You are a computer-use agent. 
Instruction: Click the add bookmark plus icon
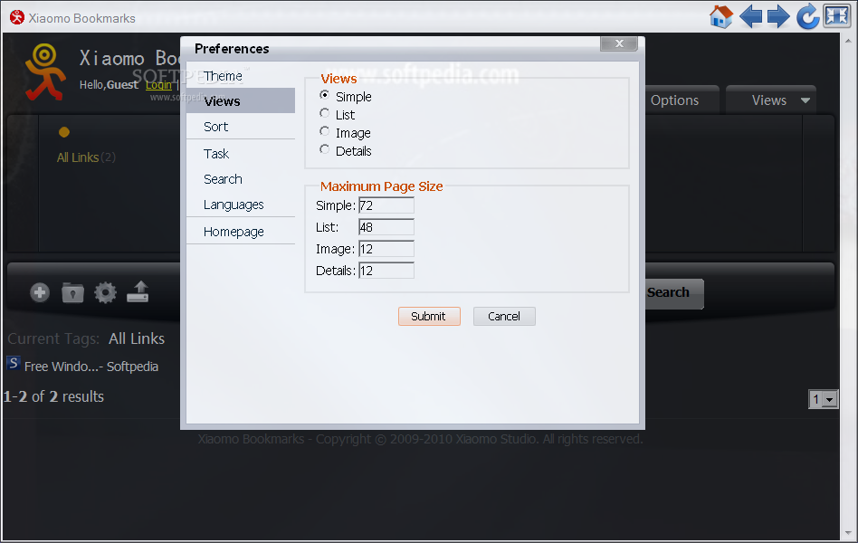tap(40, 293)
